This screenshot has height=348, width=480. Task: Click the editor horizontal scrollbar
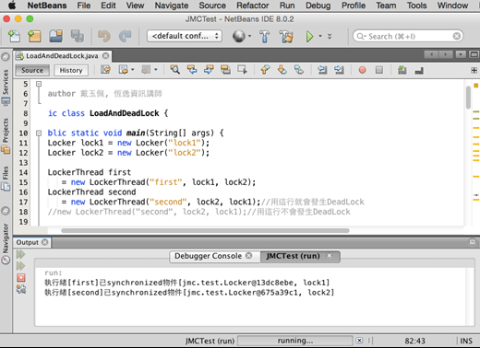205,230
